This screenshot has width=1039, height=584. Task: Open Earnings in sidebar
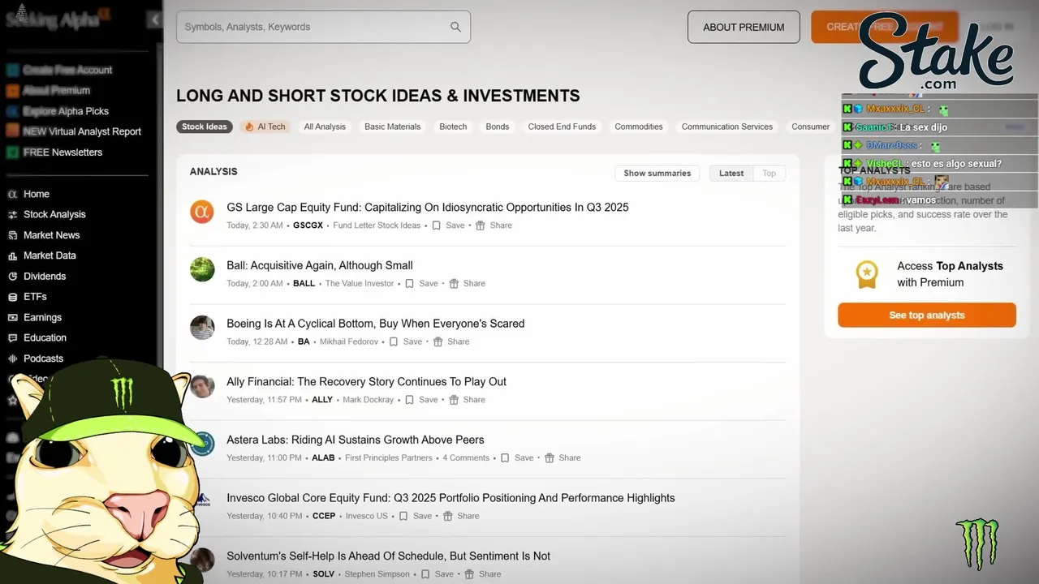(x=42, y=317)
